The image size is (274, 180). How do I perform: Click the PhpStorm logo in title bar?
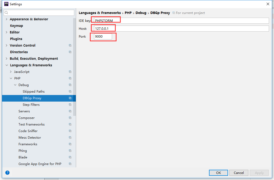(x=6, y=4)
